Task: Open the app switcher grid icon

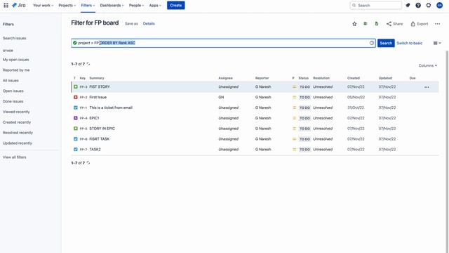Action: [x=6, y=5]
